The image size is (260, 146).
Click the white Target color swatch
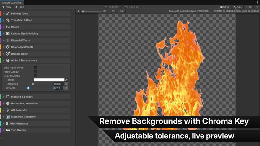coord(49,80)
